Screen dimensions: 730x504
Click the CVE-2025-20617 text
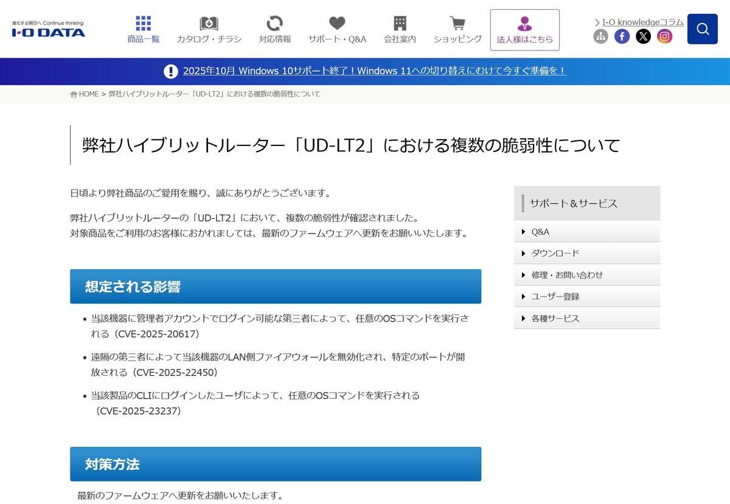(x=157, y=334)
